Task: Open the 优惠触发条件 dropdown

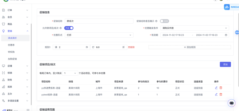Action: pyautogui.click(x=195, y=28)
